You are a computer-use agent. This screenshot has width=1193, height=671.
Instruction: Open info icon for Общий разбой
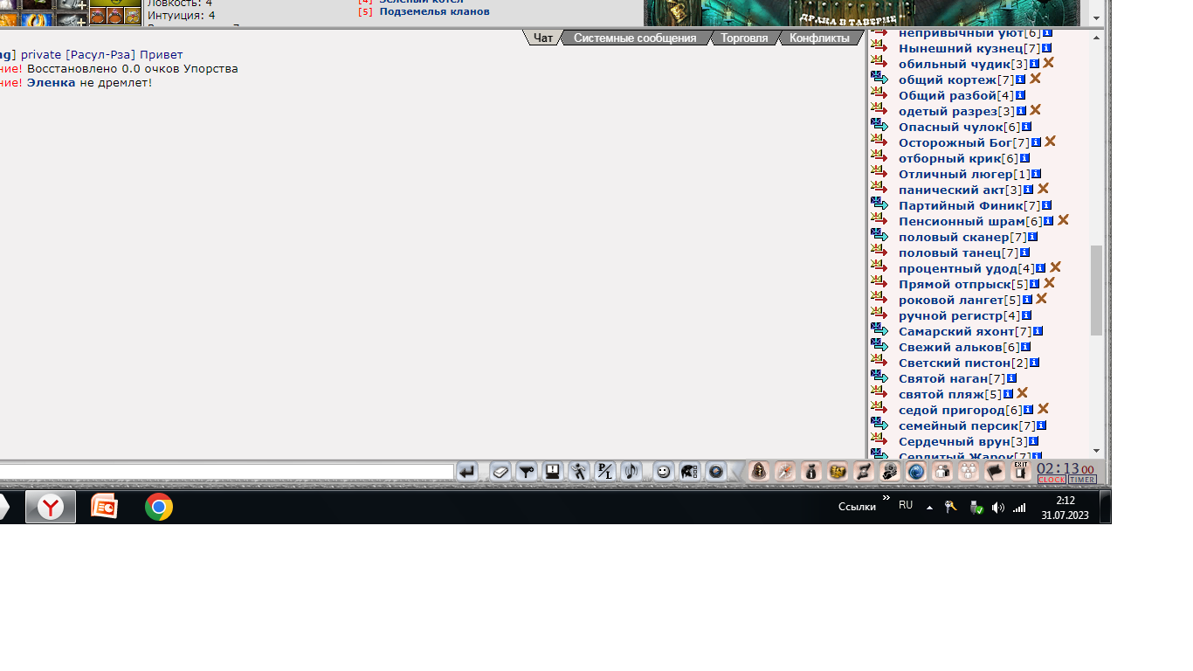(x=1020, y=95)
